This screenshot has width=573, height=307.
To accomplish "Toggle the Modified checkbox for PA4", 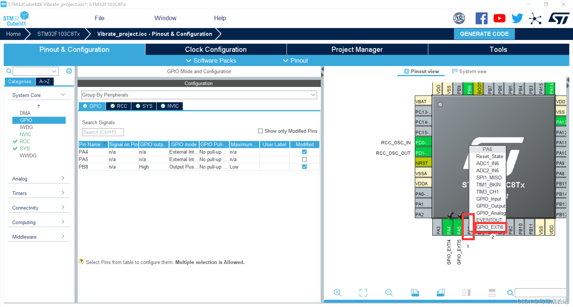I will (304, 152).
